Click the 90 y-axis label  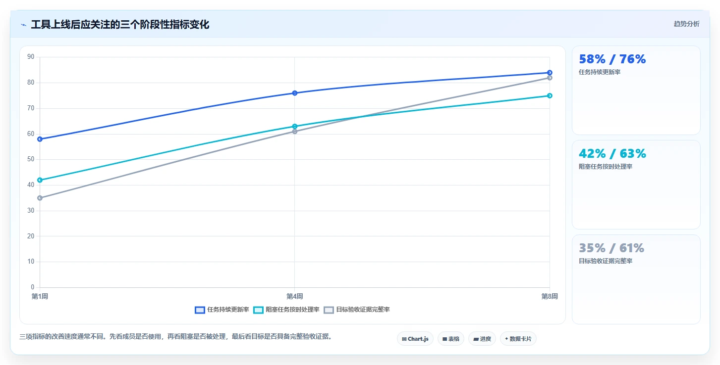click(31, 57)
